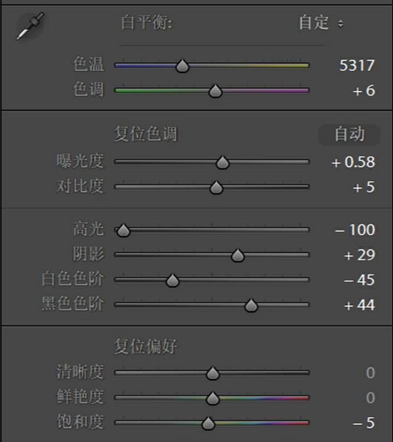Click the 白色色阶 whites slider handle

tap(172, 280)
